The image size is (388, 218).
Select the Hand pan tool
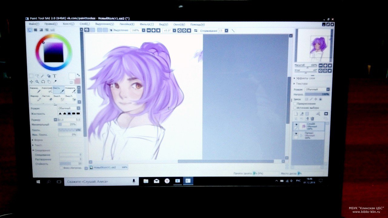point(49,82)
